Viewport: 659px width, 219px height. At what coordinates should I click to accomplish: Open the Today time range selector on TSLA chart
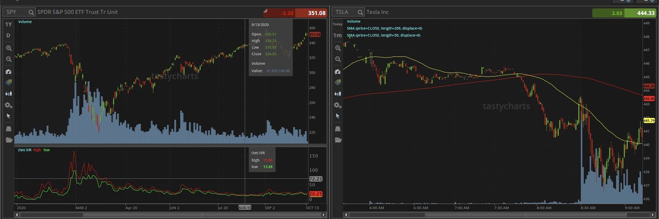(x=337, y=25)
